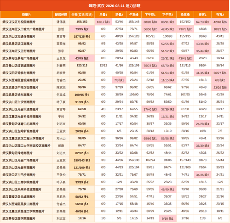The image size is (230, 223).
Task: Click the all-day cell 20/16 多4
Action: [x=82, y=131]
